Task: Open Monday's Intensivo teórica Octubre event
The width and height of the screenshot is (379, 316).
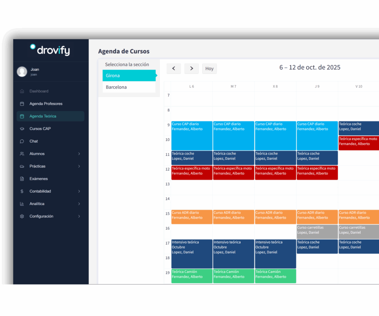Action: tap(192, 254)
